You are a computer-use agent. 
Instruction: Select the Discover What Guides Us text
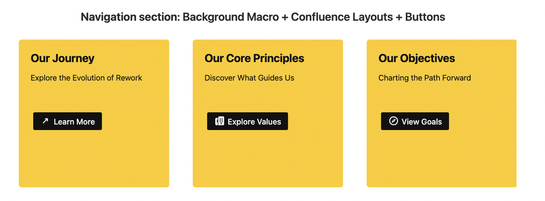249,78
